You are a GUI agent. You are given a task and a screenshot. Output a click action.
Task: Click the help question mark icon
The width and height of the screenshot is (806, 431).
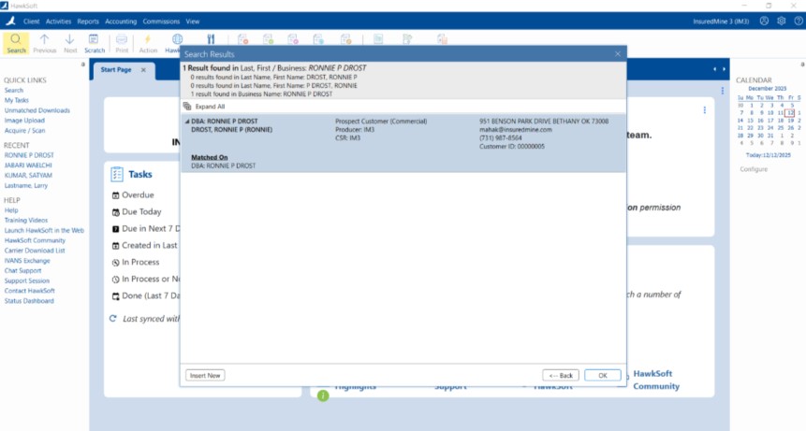pos(797,21)
